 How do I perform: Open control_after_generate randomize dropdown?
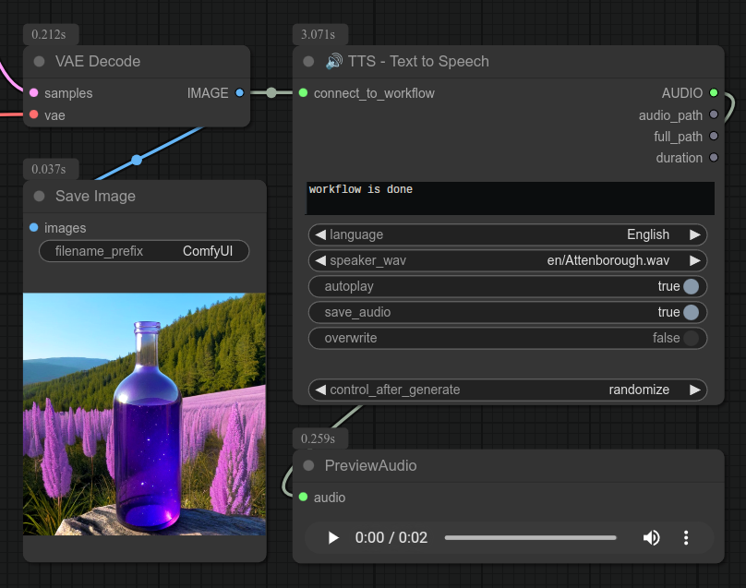pyautogui.click(x=508, y=390)
